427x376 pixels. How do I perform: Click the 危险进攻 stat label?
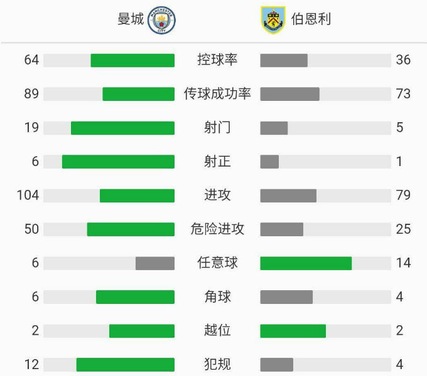point(217,229)
